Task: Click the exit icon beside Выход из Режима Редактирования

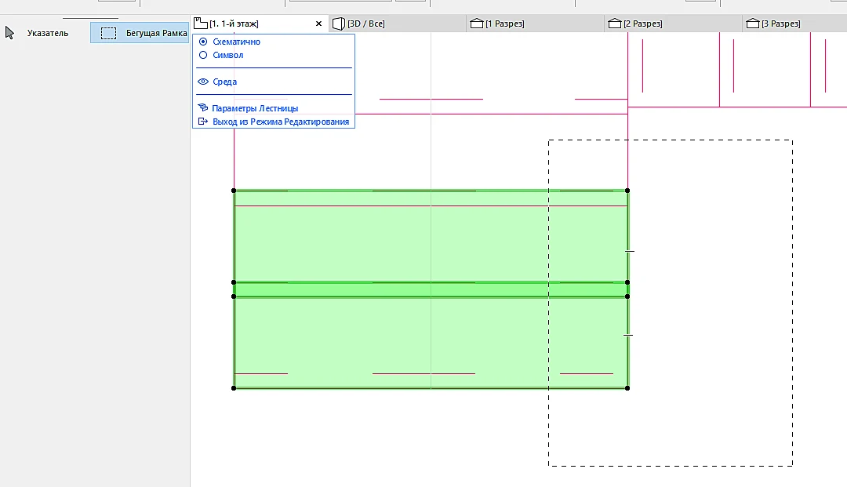Action: click(203, 122)
